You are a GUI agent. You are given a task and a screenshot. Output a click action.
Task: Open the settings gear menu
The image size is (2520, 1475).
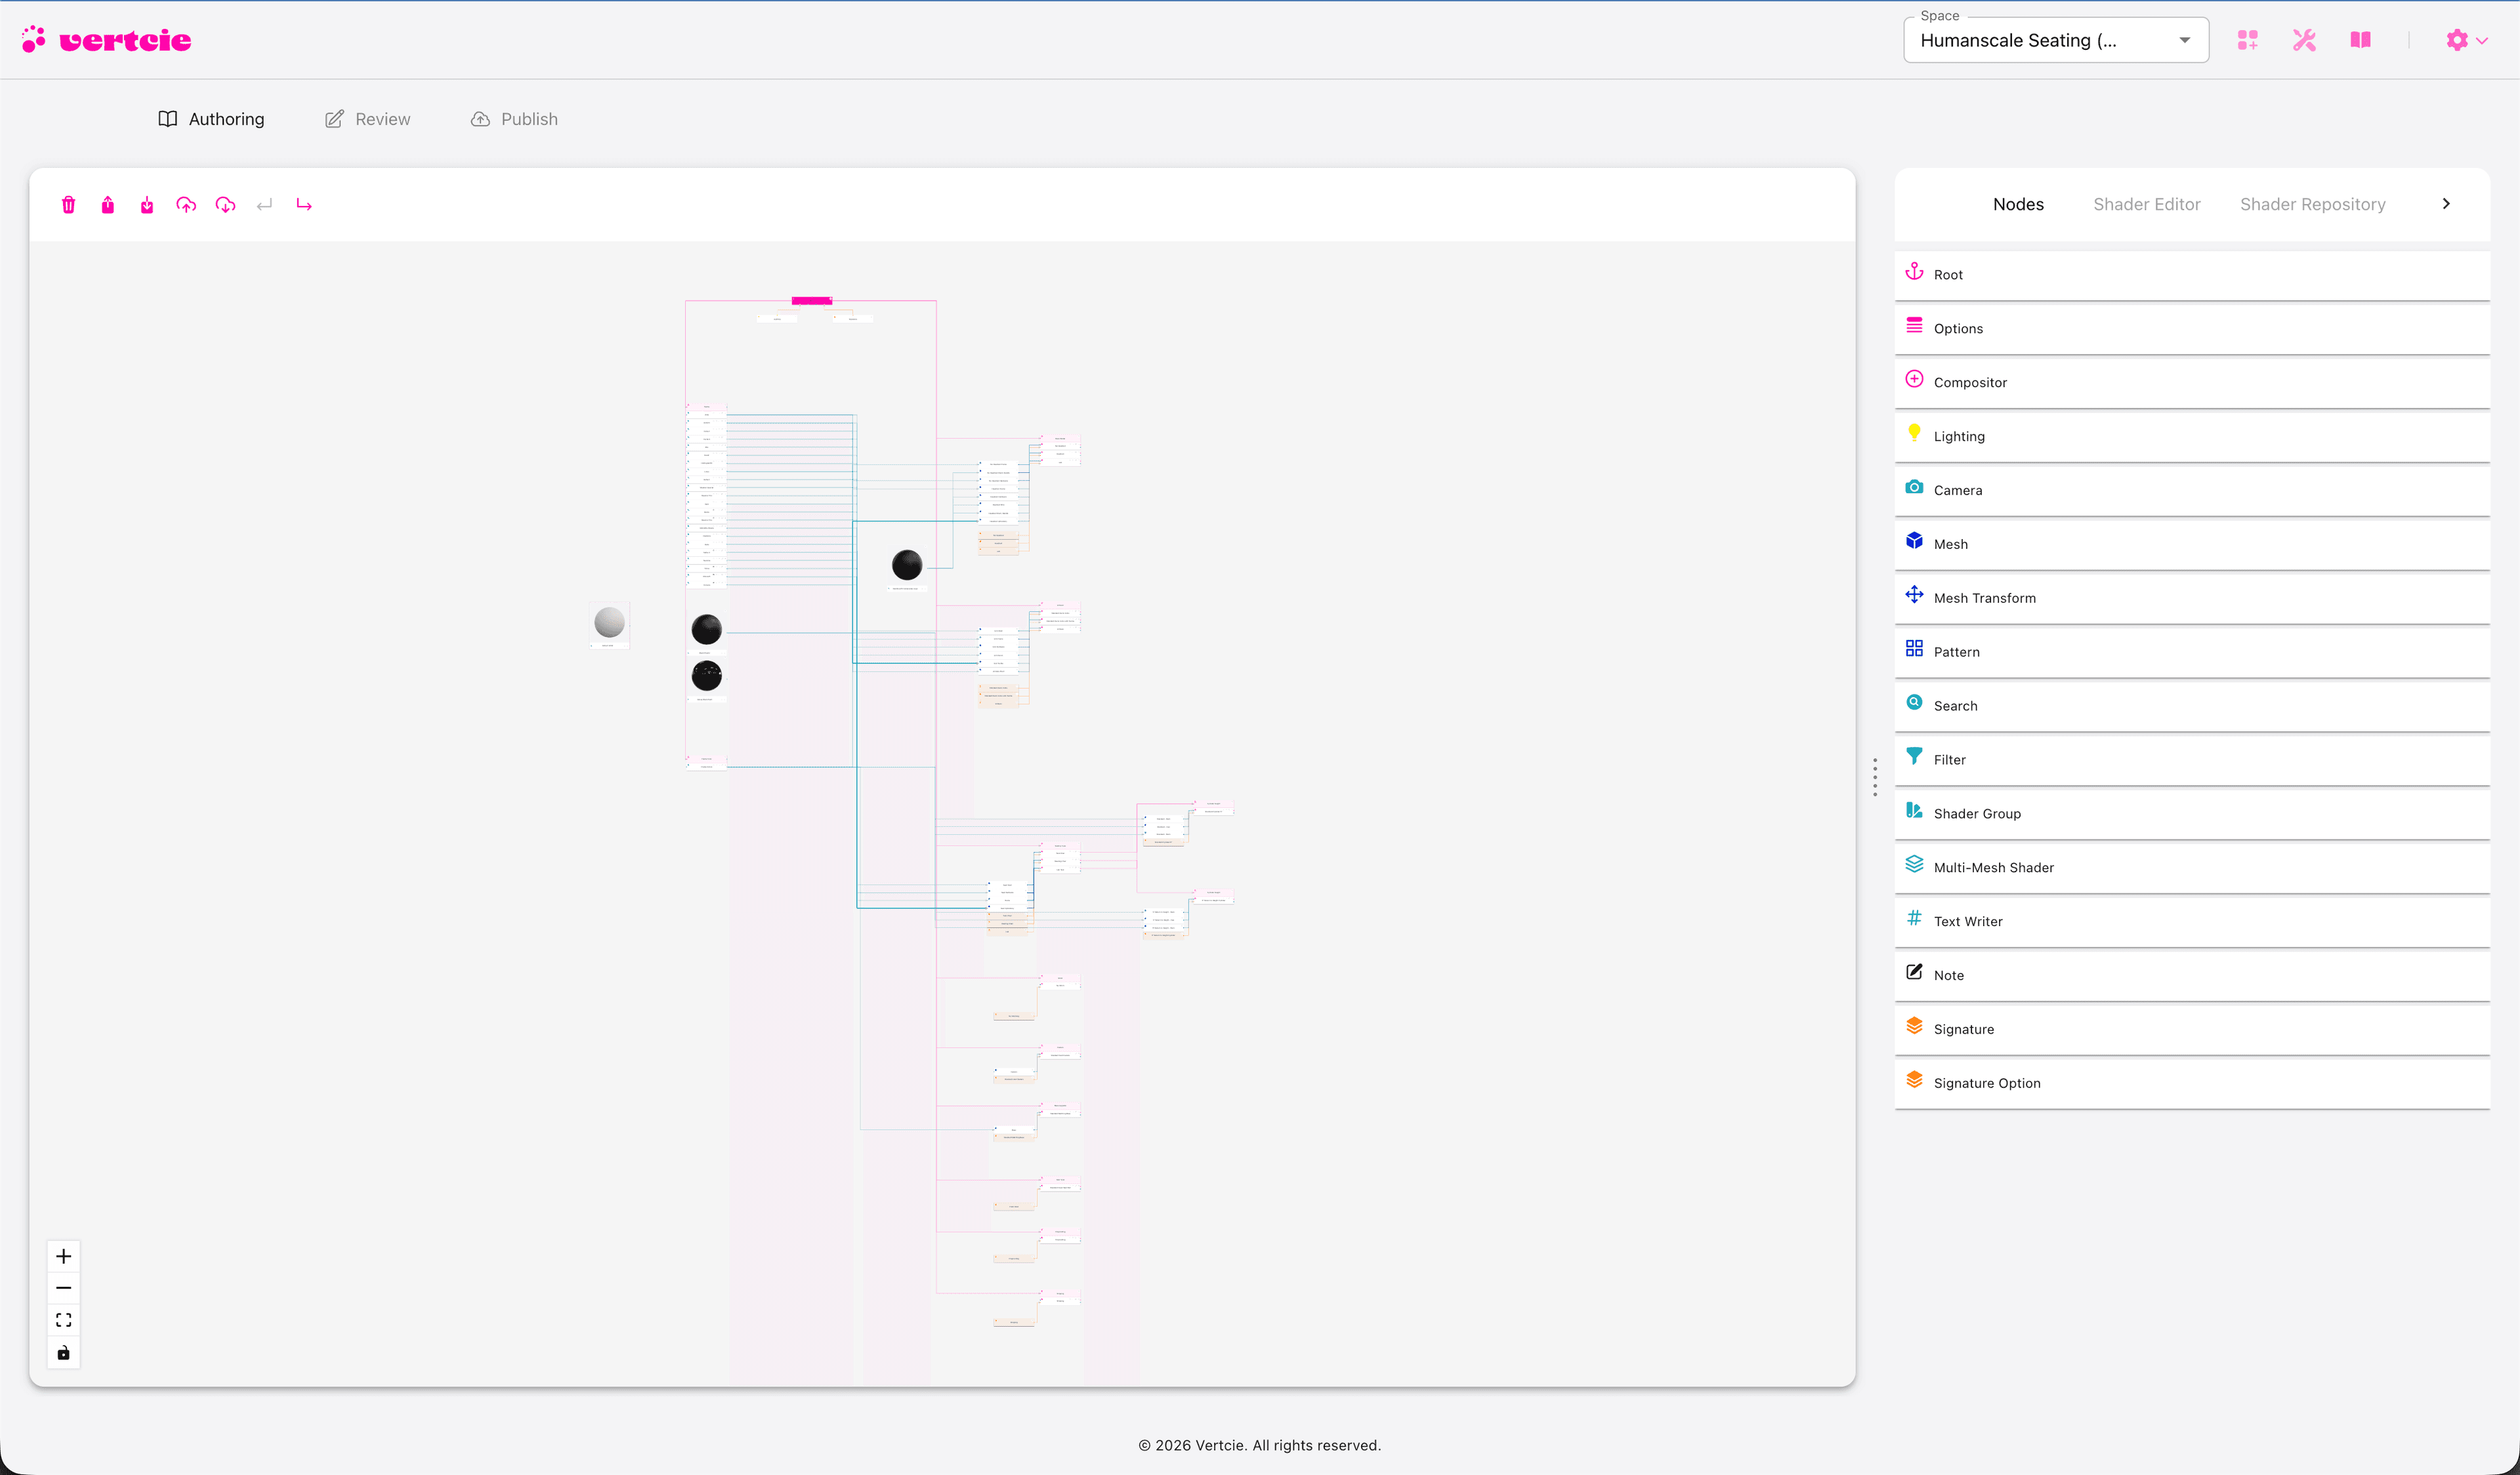(2466, 40)
